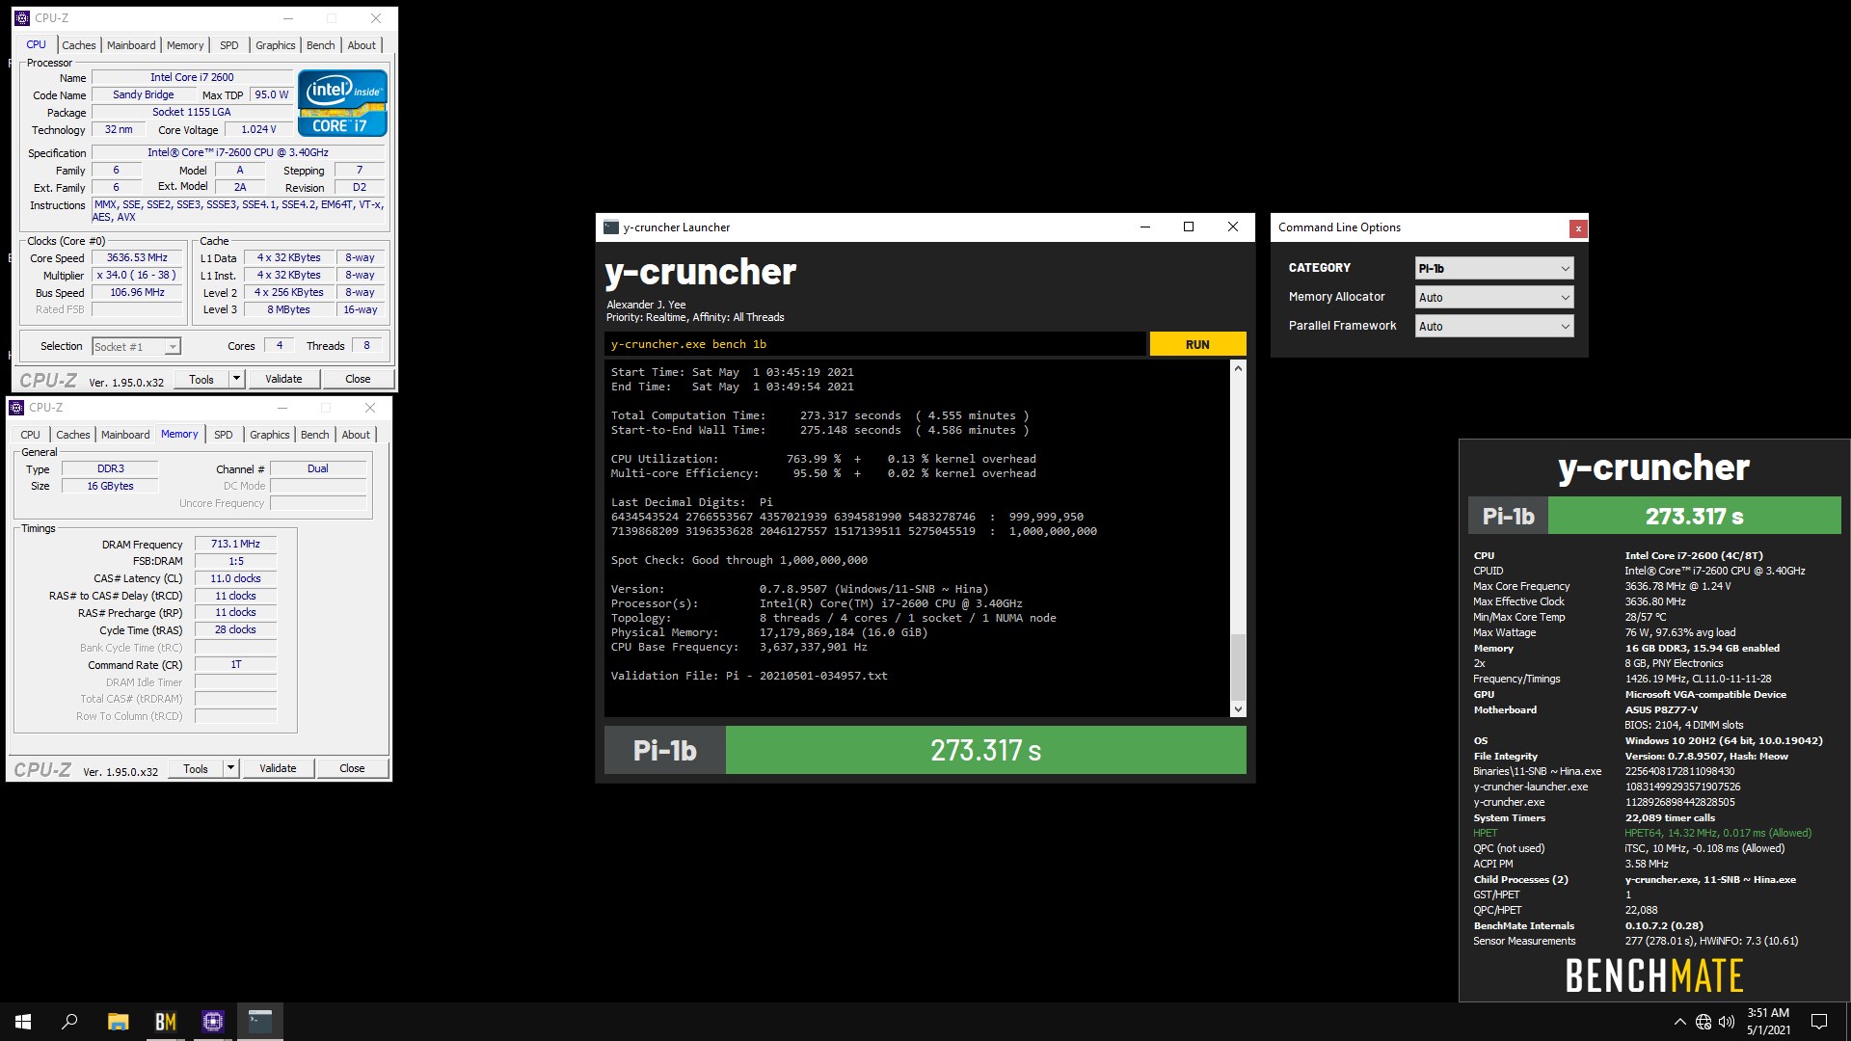
Task: Open BenchMate taskbar icon
Action: (x=166, y=1022)
